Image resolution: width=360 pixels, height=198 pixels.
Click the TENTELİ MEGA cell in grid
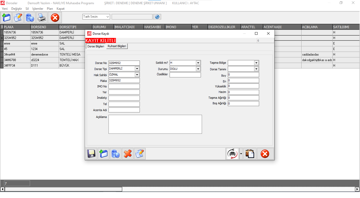pyautogui.click(x=72, y=55)
